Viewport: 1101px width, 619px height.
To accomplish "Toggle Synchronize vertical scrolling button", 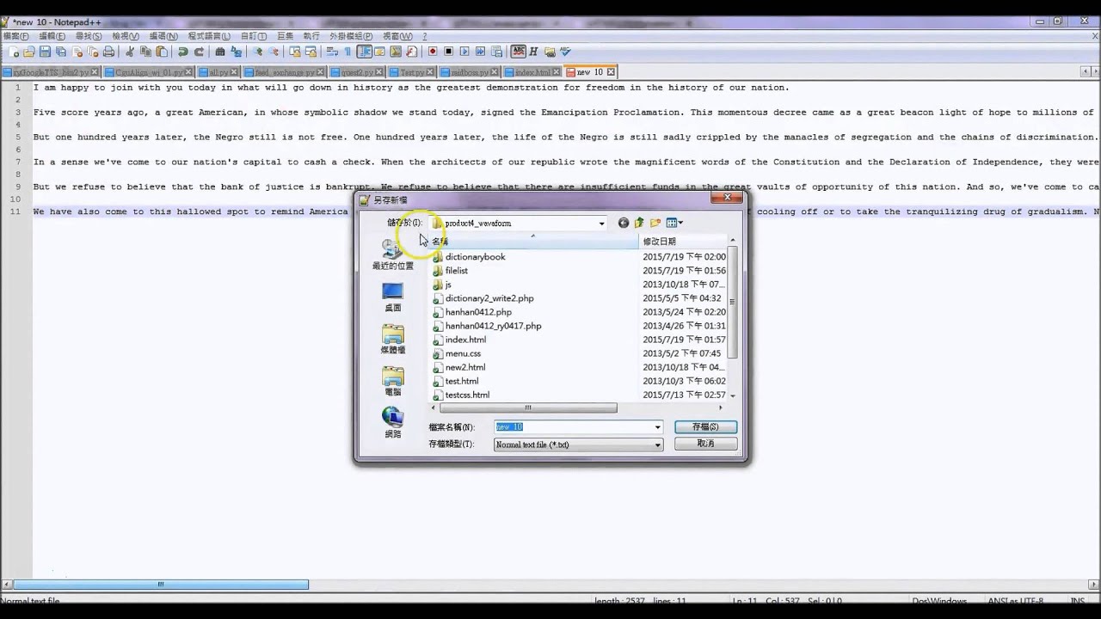I will click(295, 52).
